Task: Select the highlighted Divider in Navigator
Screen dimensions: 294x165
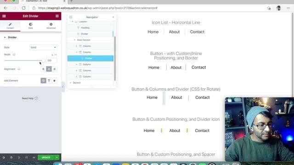Action: pos(90,58)
